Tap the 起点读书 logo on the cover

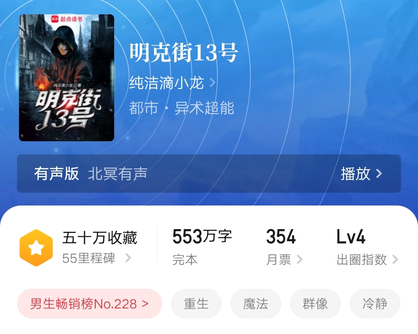click(67, 19)
